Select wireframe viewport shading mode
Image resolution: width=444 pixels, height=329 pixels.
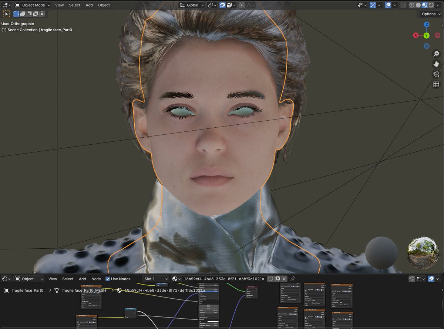(x=411, y=5)
